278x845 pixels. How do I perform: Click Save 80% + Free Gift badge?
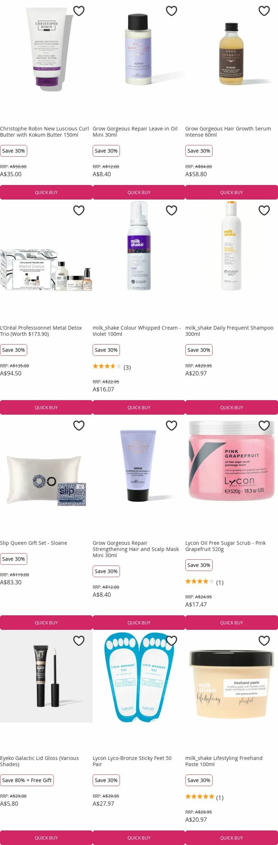click(27, 780)
